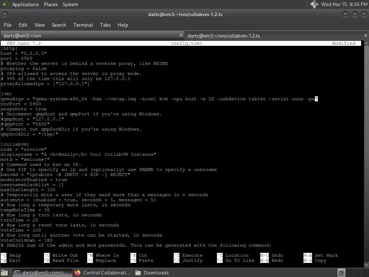Image resolution: width=369 pixels, height=277 pixels.
Task: Click the "Modified" status in nano header
Action: 343,43
